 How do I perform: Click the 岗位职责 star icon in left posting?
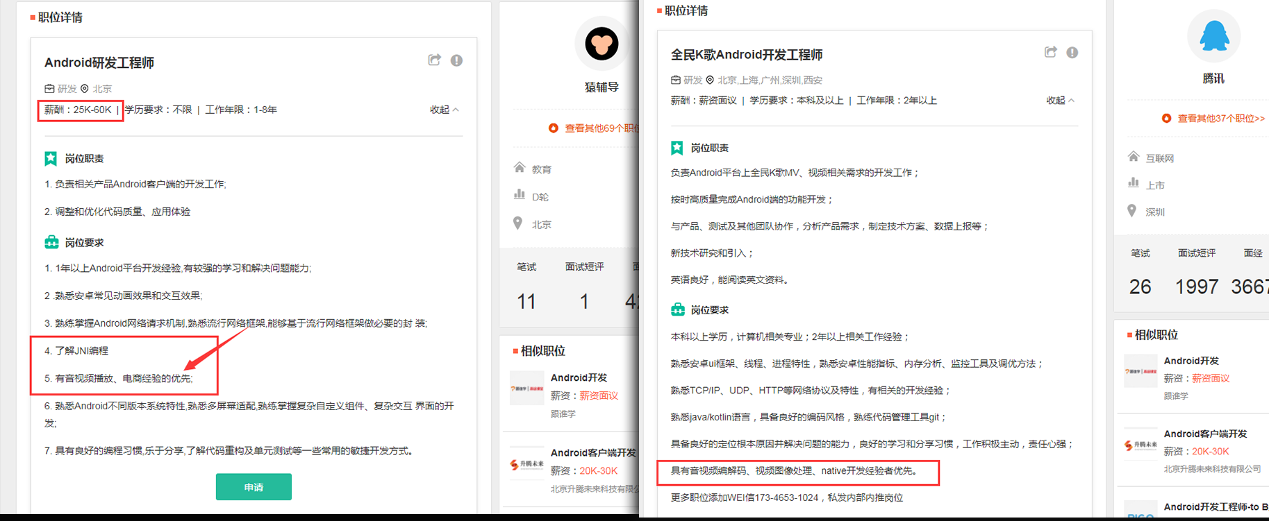pyautogui.click(x=51, y=159)
